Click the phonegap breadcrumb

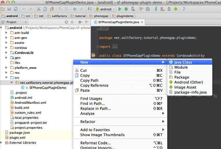(99, 16)
